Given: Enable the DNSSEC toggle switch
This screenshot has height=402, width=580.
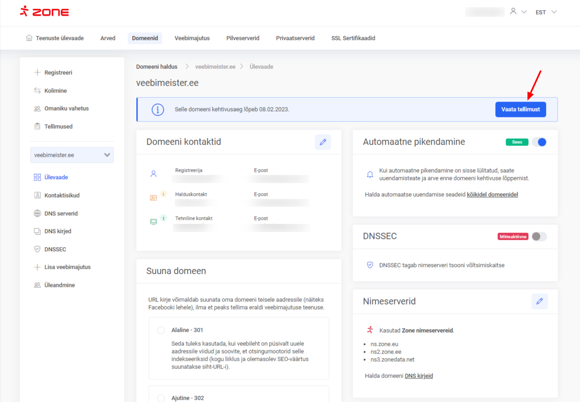Looking at the screenshot, I should point(539,237).
